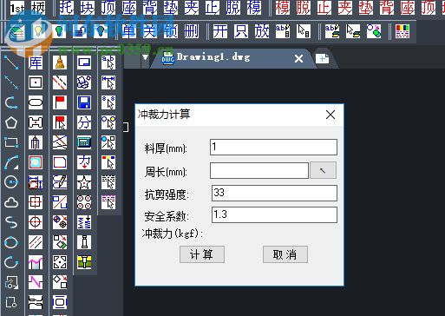This screenshot has height=316, width=445.
Task: Click the star shape icon
Action: [x=84, y=182]
